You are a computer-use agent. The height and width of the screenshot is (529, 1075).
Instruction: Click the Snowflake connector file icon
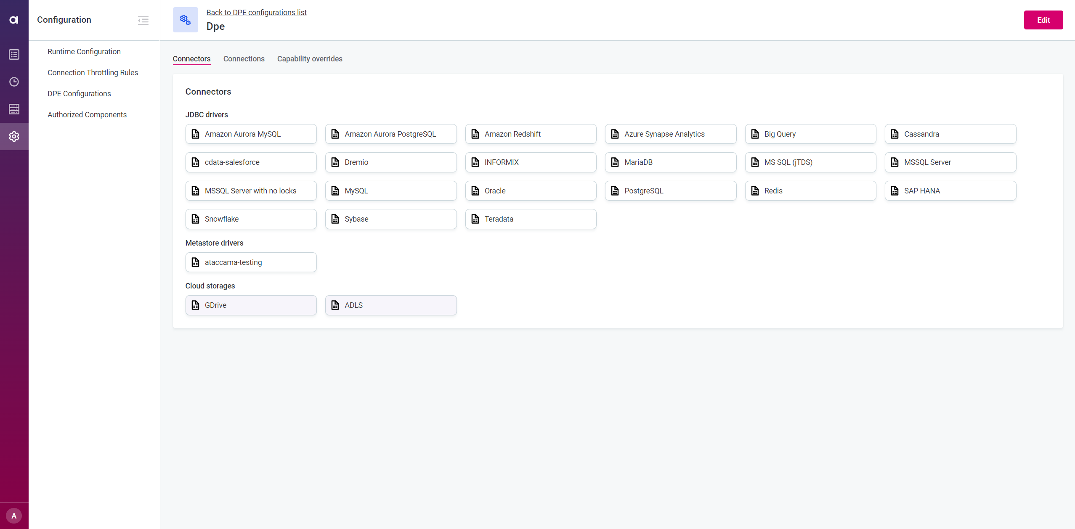195,219
